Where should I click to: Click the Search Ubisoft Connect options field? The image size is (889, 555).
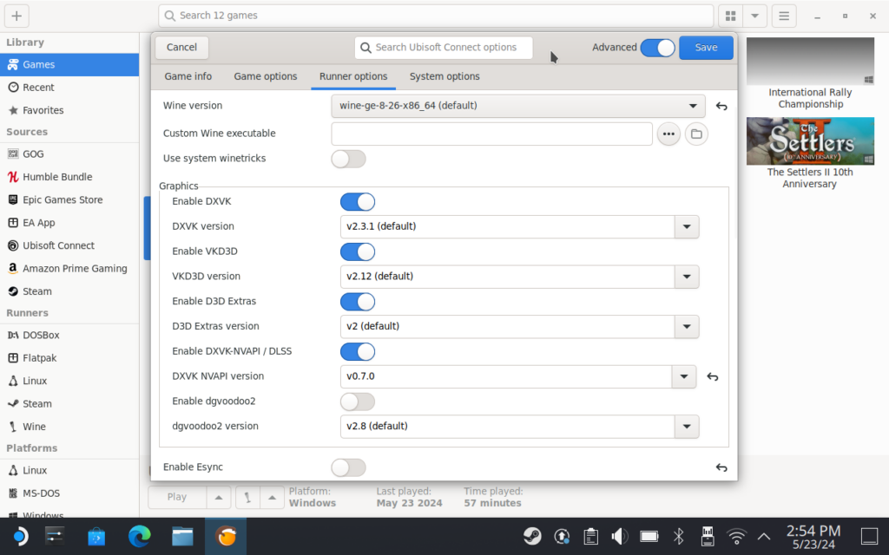(x=444, y=48)
